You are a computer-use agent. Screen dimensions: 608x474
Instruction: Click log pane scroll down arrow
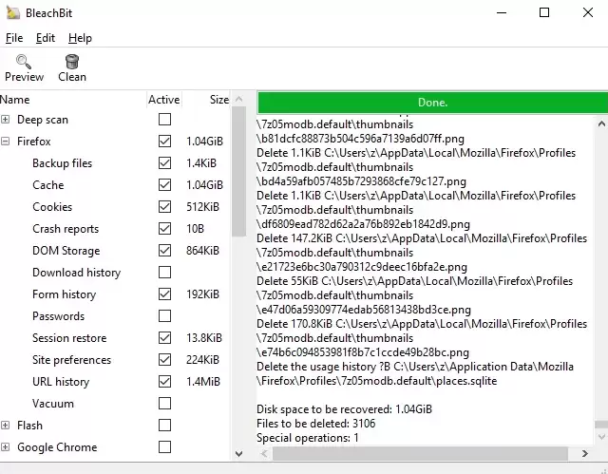point(601,437)
